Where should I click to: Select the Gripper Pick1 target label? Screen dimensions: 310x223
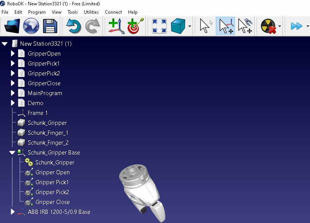tap(52, 182)
